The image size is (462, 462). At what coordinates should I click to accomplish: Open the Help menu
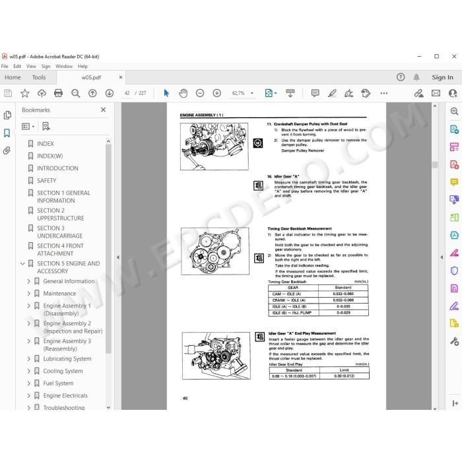[x=82, y=66]
